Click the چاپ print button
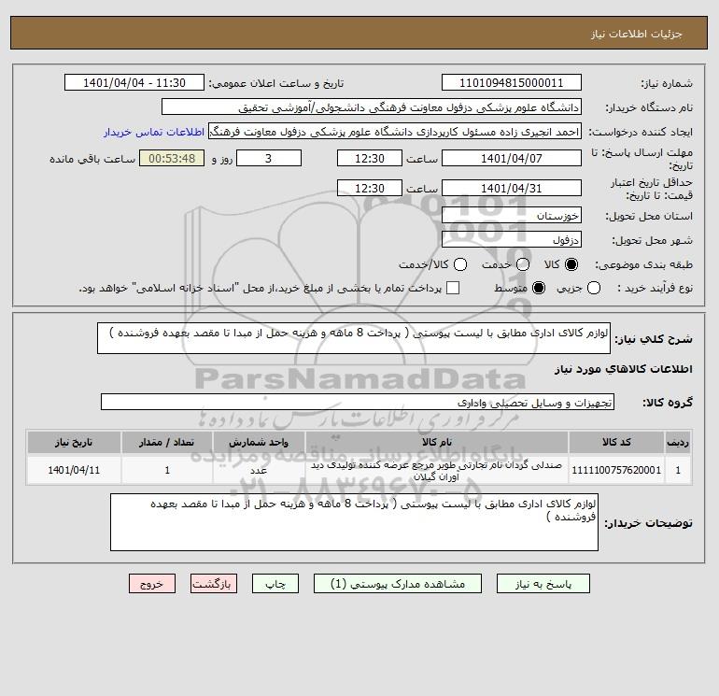Image resolution: width=719 pixels, height=696 pixels. coord(275,584)
